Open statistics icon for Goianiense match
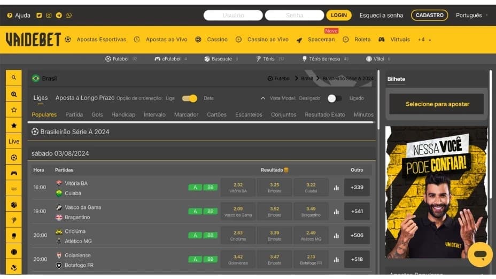 [336, 260]
